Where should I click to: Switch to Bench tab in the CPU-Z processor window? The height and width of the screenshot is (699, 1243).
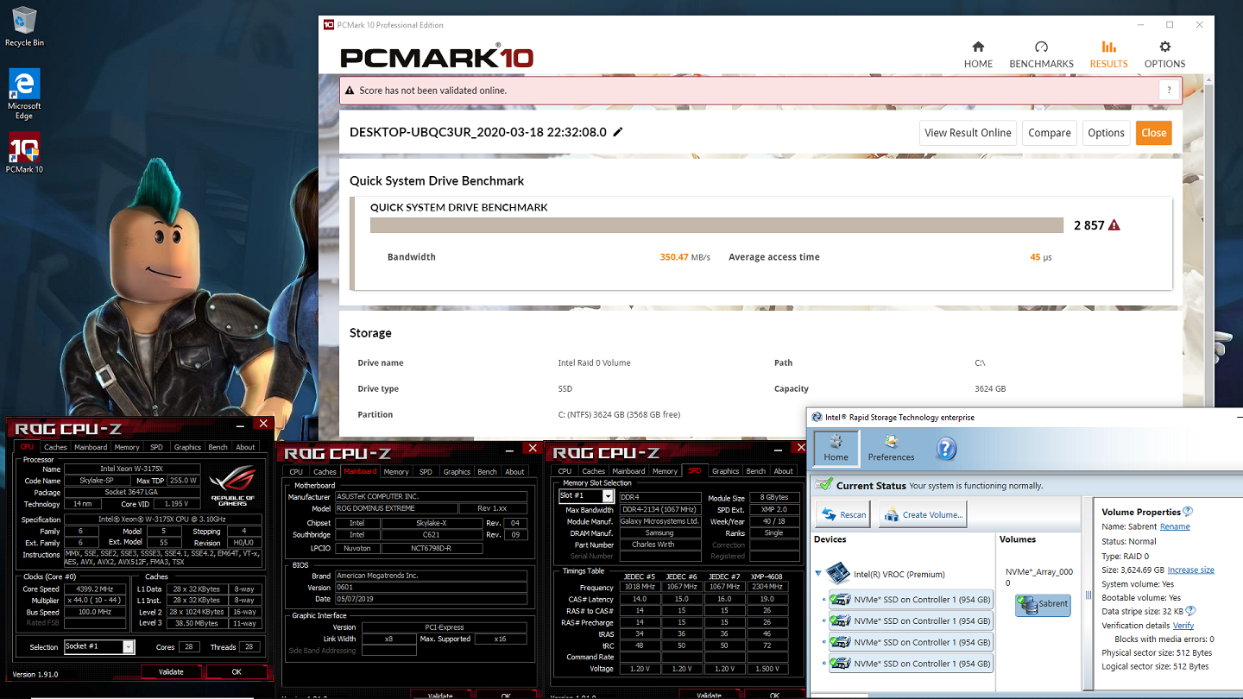[x=218, y=447]
